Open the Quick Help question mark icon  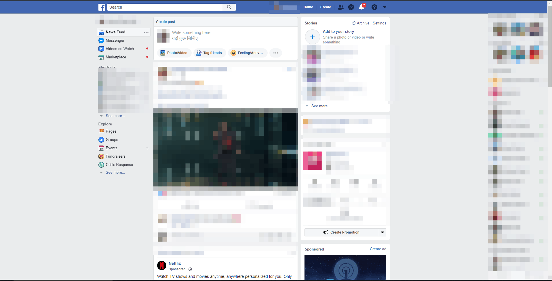click(x=374, y=7)
